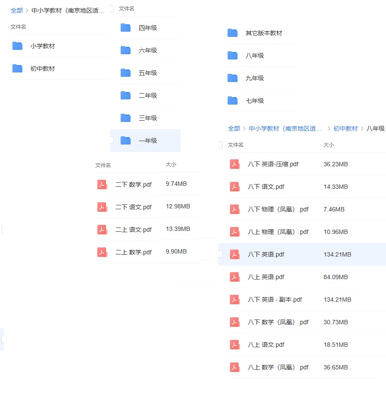Click the PDF icon of 八上 数学（凤凰）.pdf
Screen dimensions: 386x395
tap(235, 367)
